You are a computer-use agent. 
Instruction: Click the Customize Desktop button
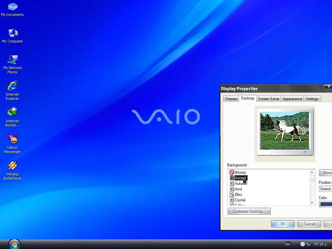[249, 211]
